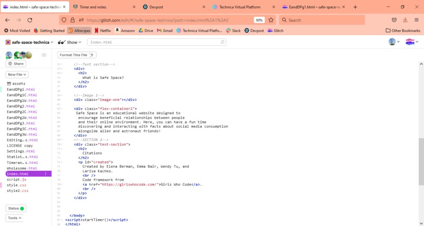Close the Timer and notes tab
Image resolution: width=424 pixels, height=226 pixels.
134,7
